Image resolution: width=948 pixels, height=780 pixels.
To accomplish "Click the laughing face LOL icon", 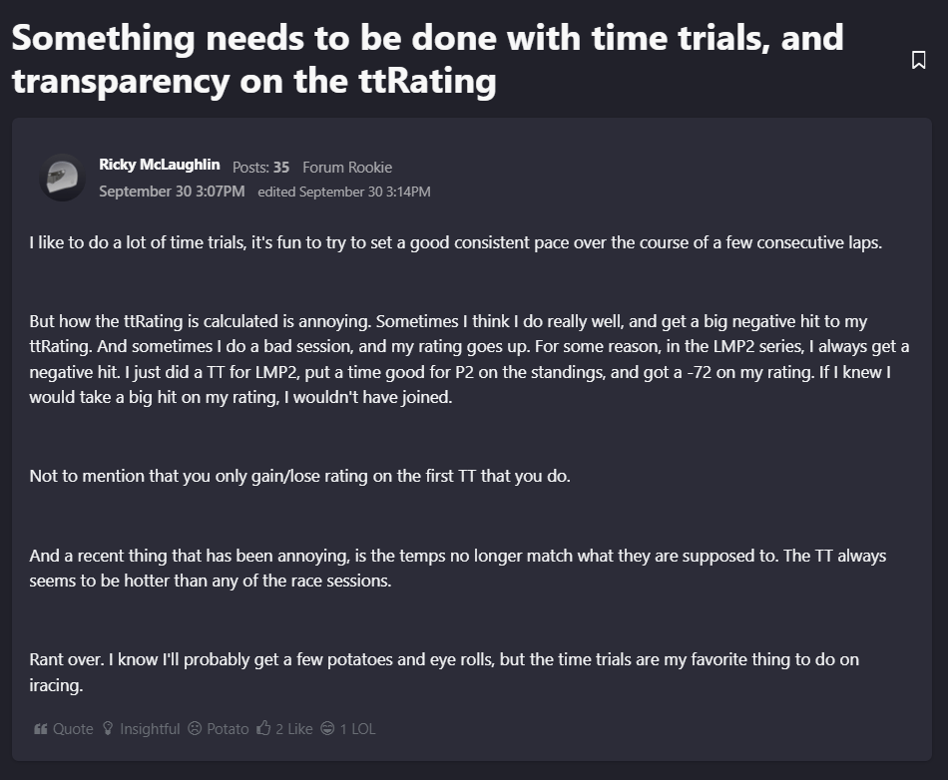I will click(328, 729).
